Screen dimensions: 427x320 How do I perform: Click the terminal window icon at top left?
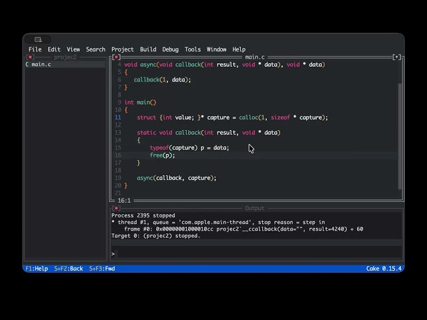pyautogui.click(x=38, y=39)
